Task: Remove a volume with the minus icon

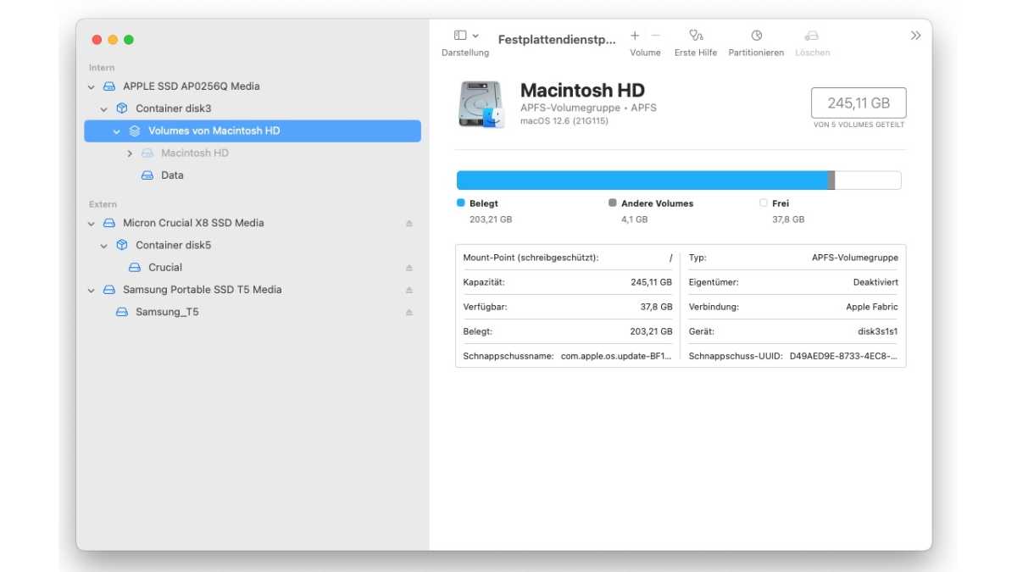Action: point(655,36)
